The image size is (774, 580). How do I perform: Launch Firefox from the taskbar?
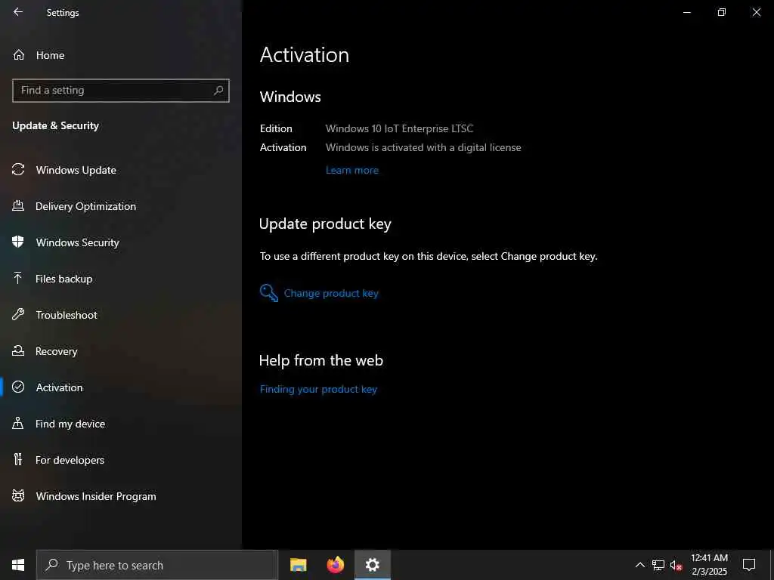tap(335, 565)
